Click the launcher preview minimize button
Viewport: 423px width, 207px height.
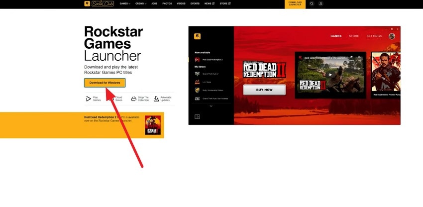(x=386, y=29)
